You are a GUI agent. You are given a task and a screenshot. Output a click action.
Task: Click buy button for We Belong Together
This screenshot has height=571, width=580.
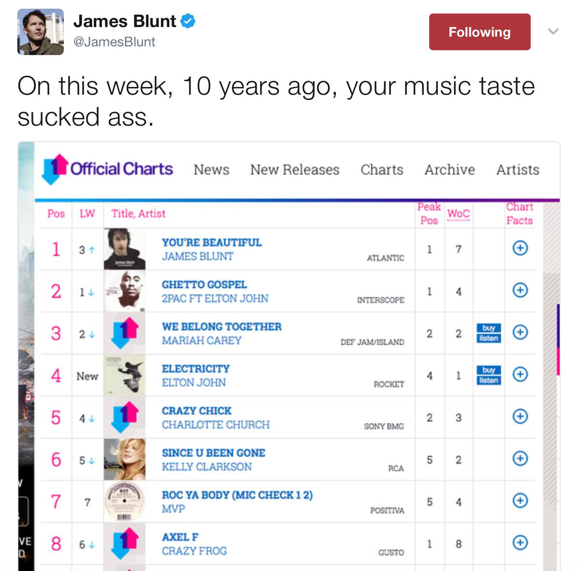click(x=489, y=328)
